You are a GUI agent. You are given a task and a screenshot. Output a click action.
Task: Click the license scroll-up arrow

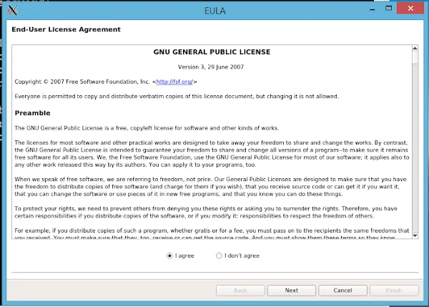(415, 48)
